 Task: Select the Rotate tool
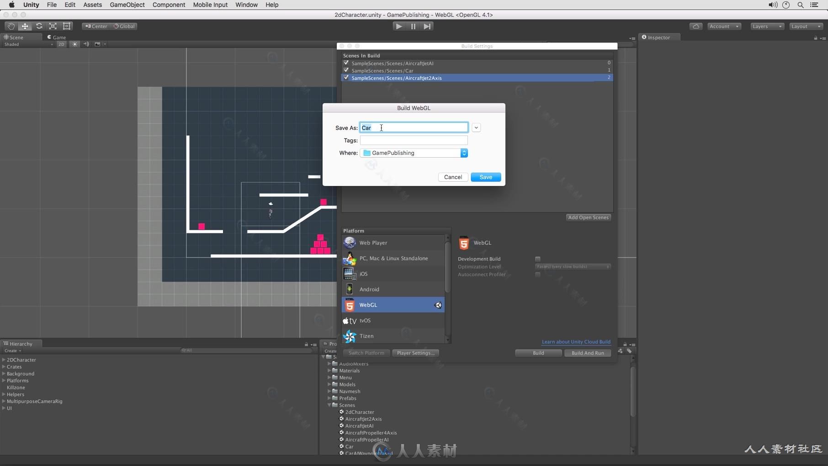pyautogui.click(x=39, y=26)
